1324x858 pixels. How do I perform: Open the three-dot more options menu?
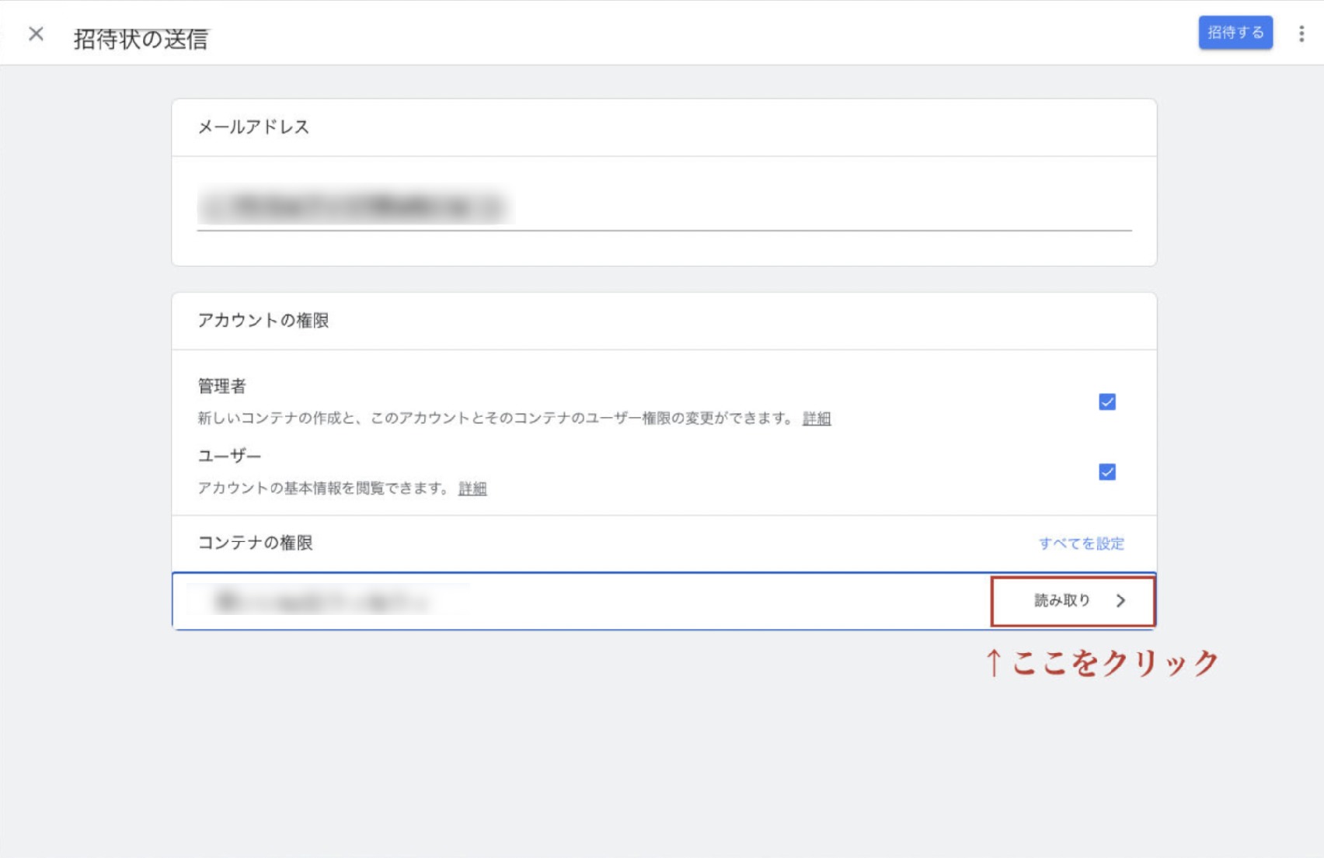coord(1301,34)
